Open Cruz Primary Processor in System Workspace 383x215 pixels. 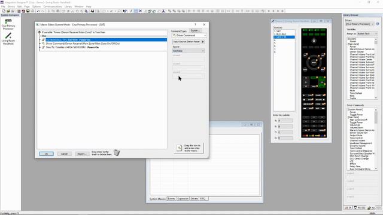tap(8, 24)
